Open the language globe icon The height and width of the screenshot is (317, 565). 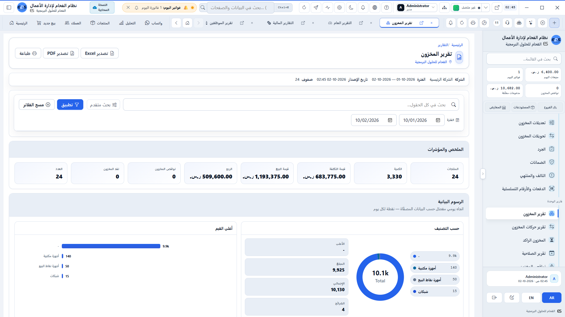click(x=375, y=8)
